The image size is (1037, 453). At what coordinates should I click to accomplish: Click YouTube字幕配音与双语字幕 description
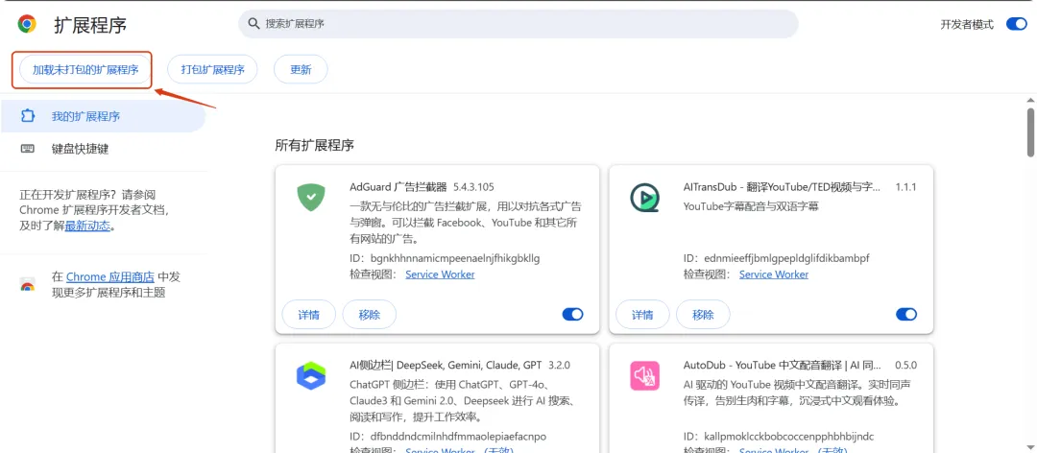coord(751,206)
